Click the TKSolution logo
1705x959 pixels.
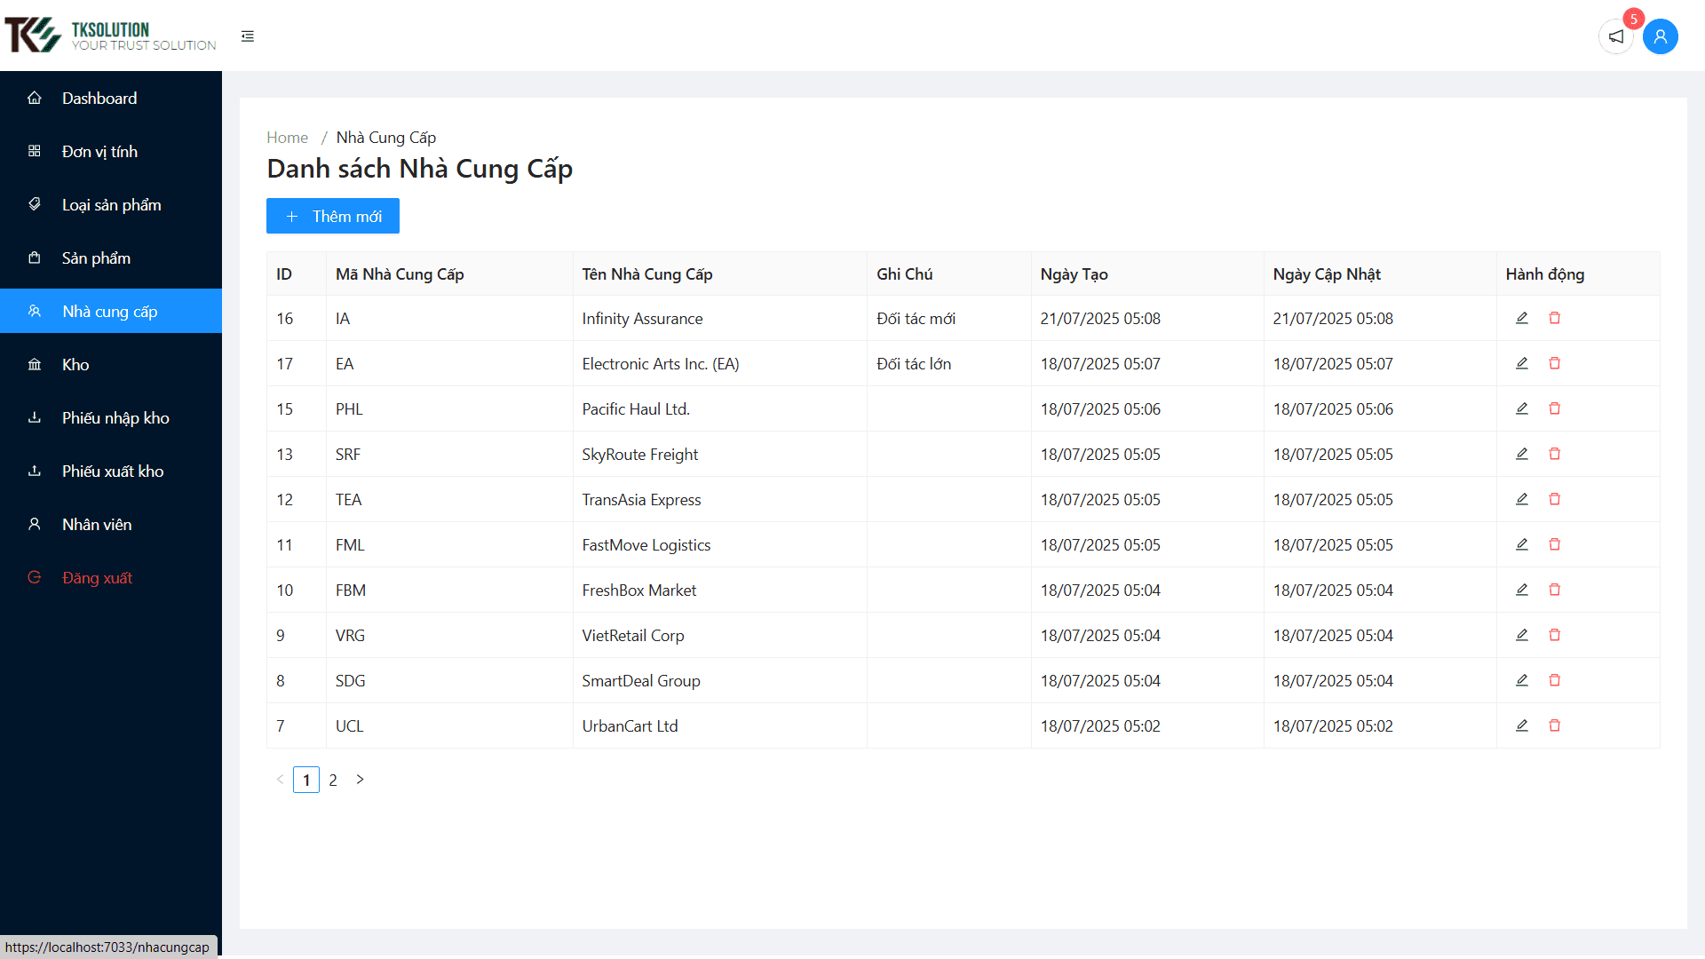(111, 36)
